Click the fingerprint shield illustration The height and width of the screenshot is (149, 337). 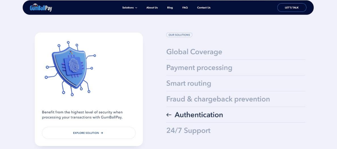(x=70, y=68)
